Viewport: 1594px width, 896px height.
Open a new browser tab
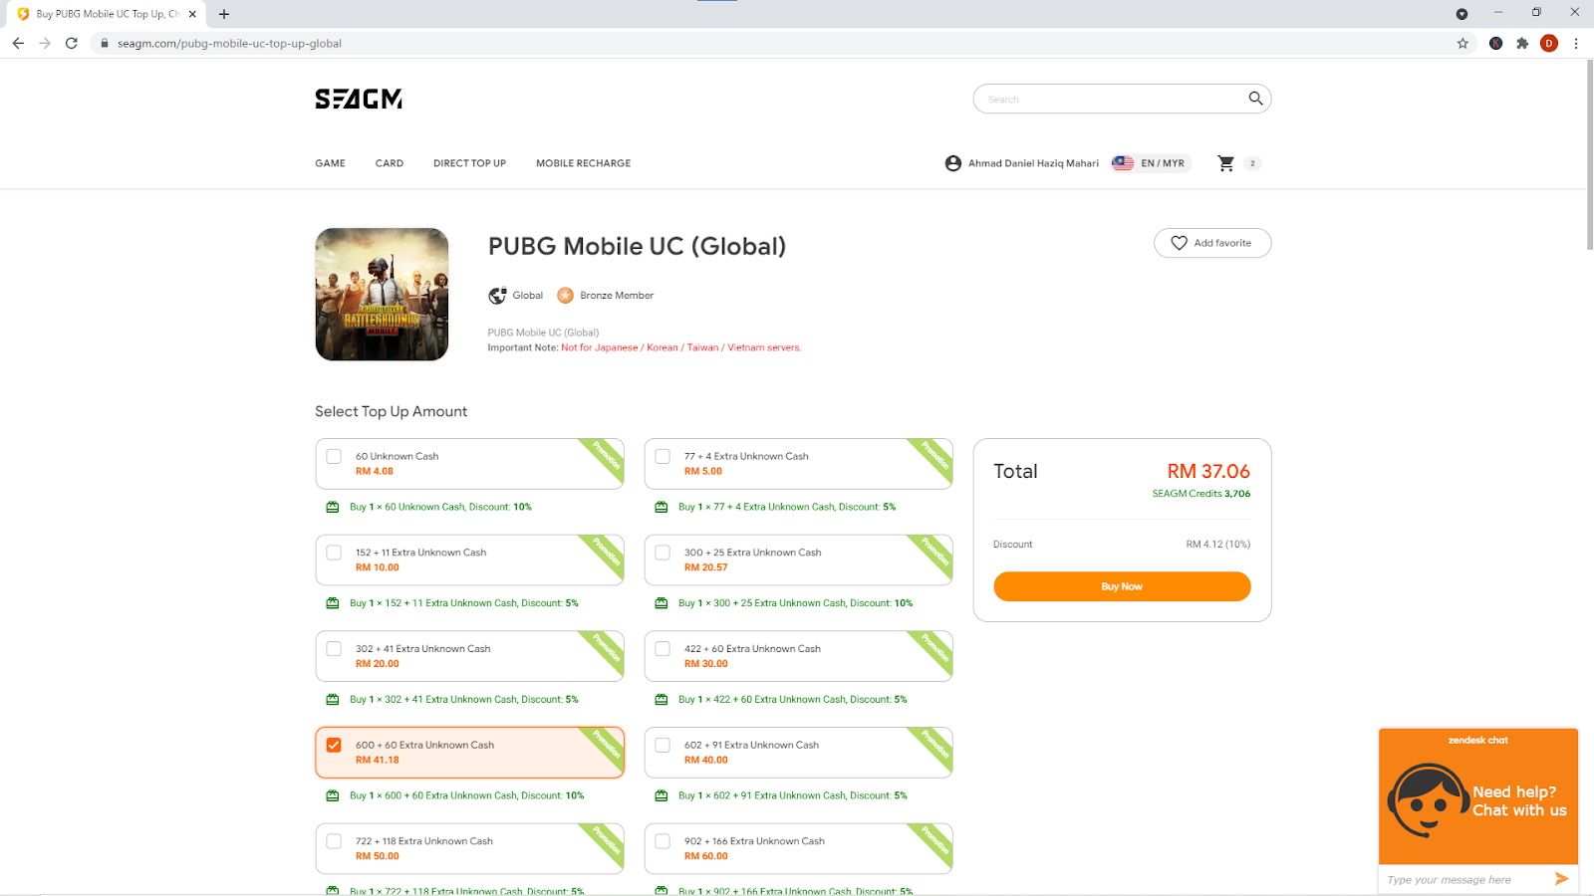(x=224, y=14)
